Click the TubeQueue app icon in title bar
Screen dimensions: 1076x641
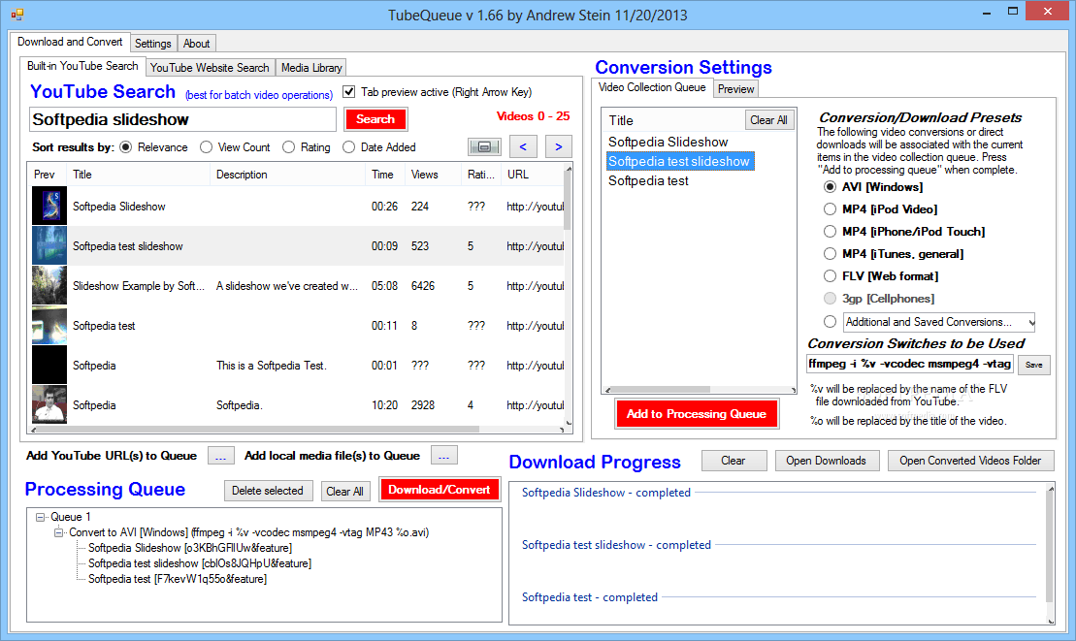17,15
